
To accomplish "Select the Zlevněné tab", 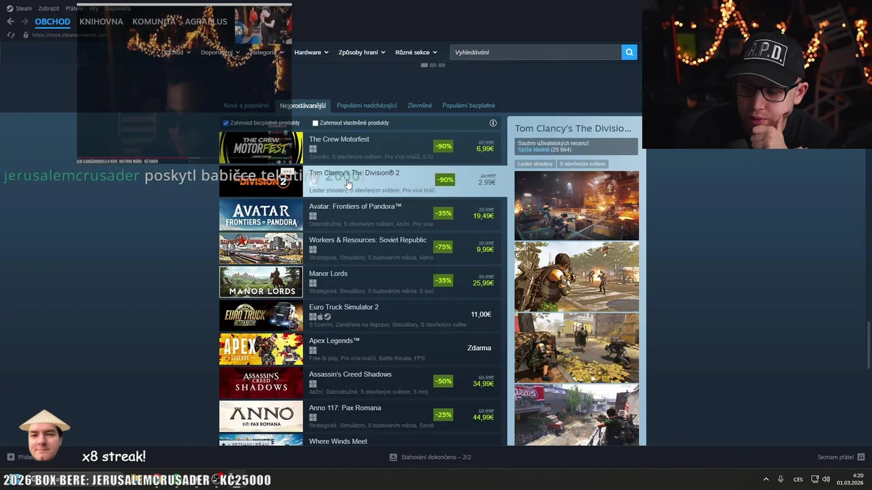I will (x=420, y=105).
